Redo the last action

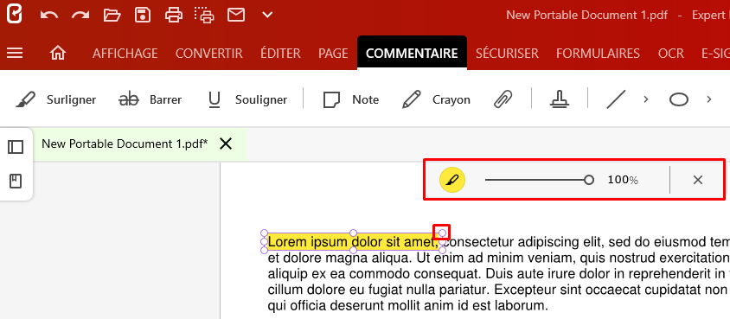point(80,16)
